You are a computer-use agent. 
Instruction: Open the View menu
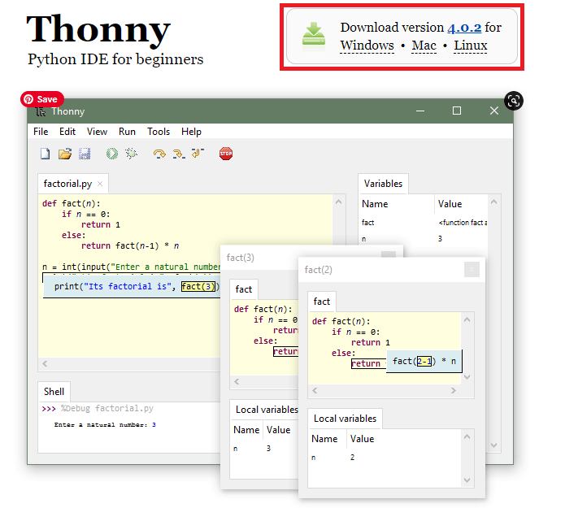[97, 132]
